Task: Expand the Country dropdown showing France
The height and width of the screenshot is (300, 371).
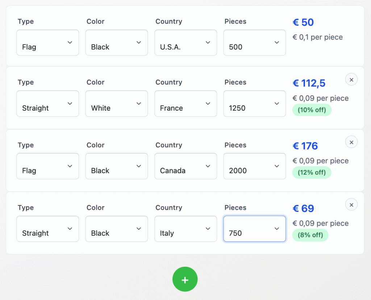Action: [185, 104]
